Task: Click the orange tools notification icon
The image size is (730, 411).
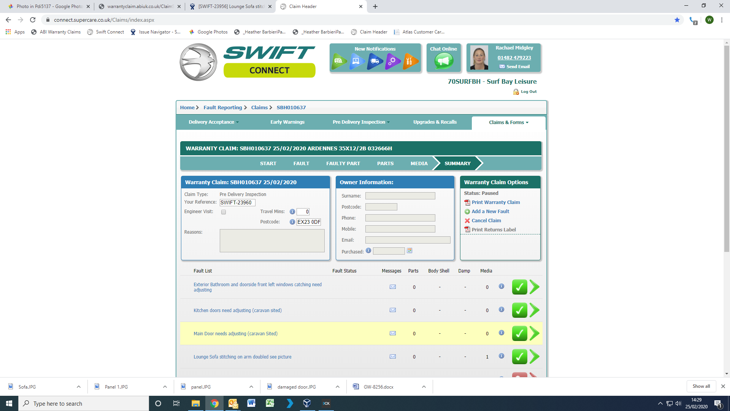Action: (x=410, y=61)
